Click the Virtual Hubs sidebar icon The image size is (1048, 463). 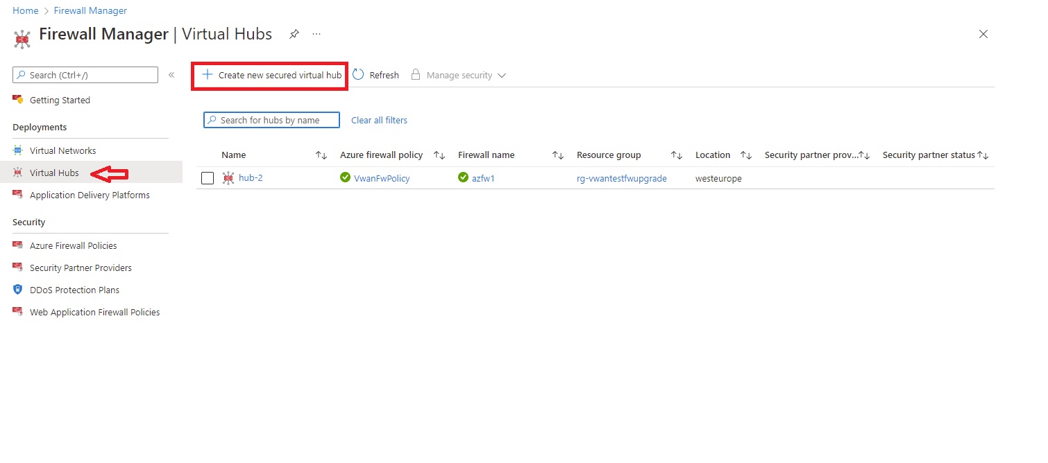pyautogui.click(x=18, y=173)
